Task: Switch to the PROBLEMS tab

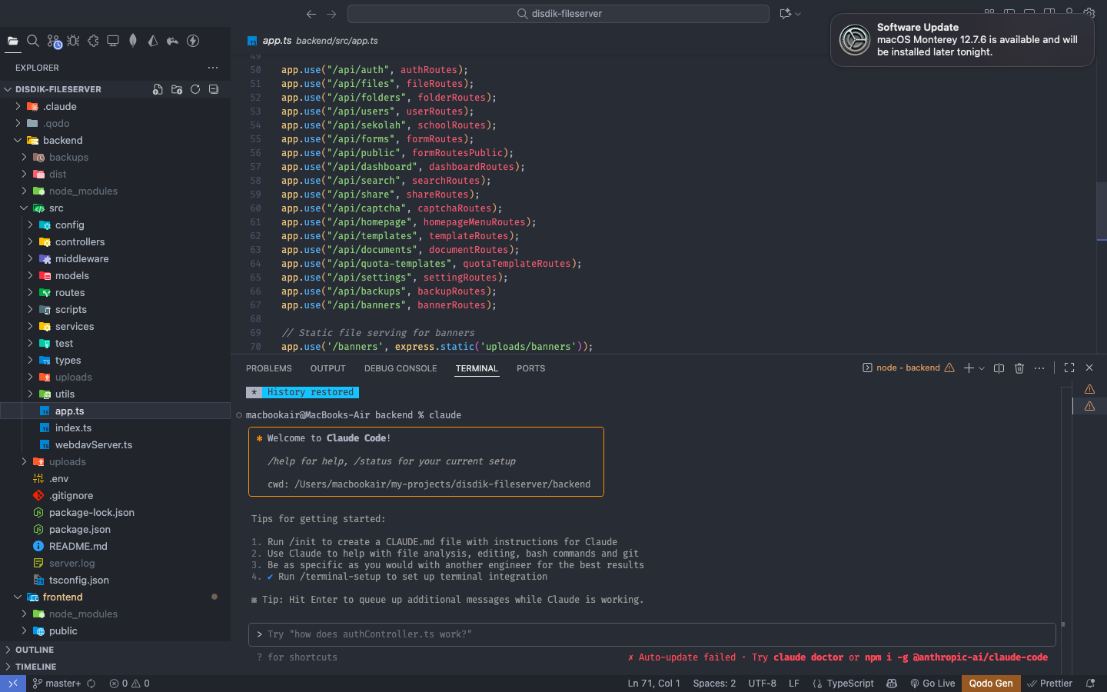Action: click(268, 368)
